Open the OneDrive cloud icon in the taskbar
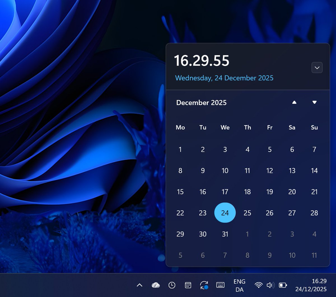 [156, 285]
